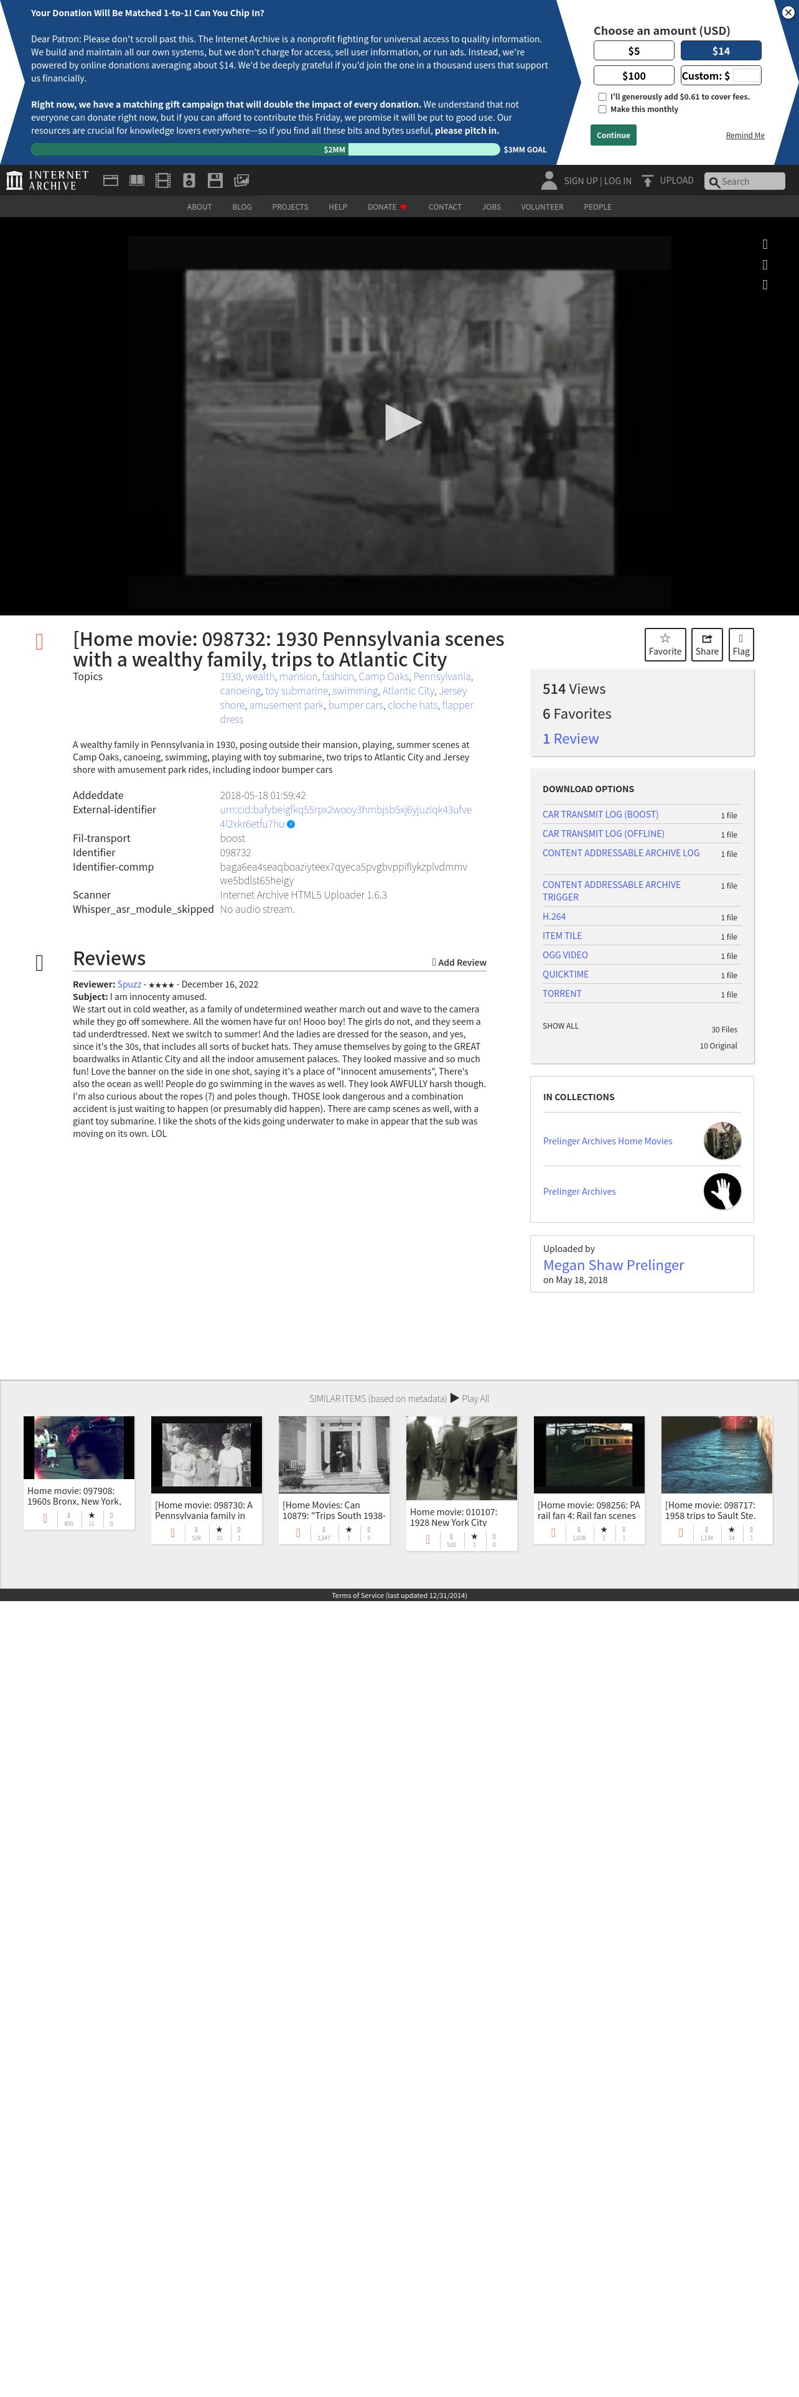Open the ABOUT menu item

pos(199,207)
